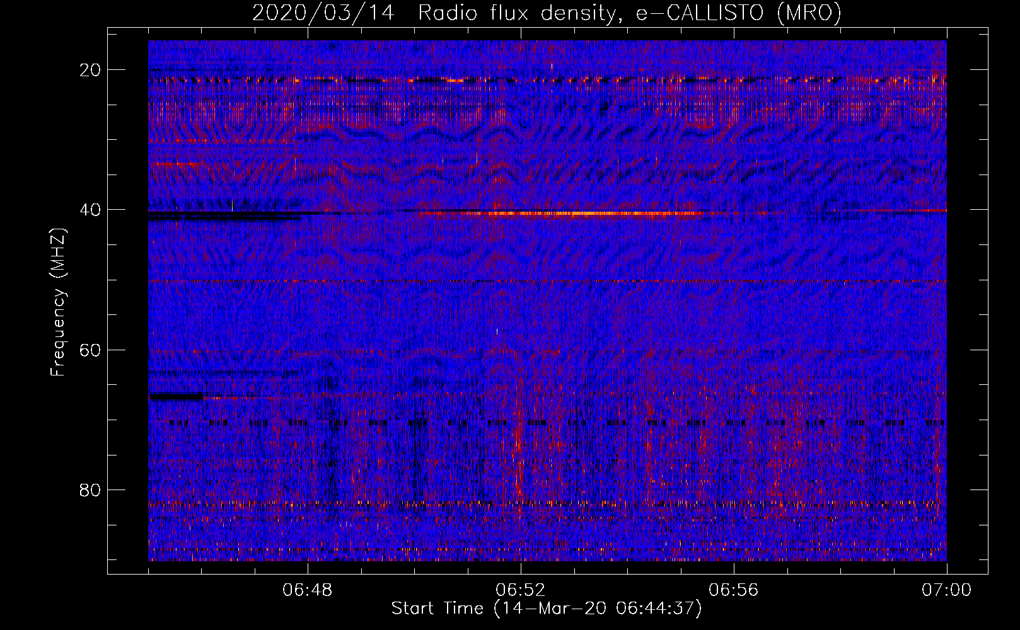This screenshot has height=630, width=1020.
Task: Click the "06:52" time tick label
Action: coord(521,590)
